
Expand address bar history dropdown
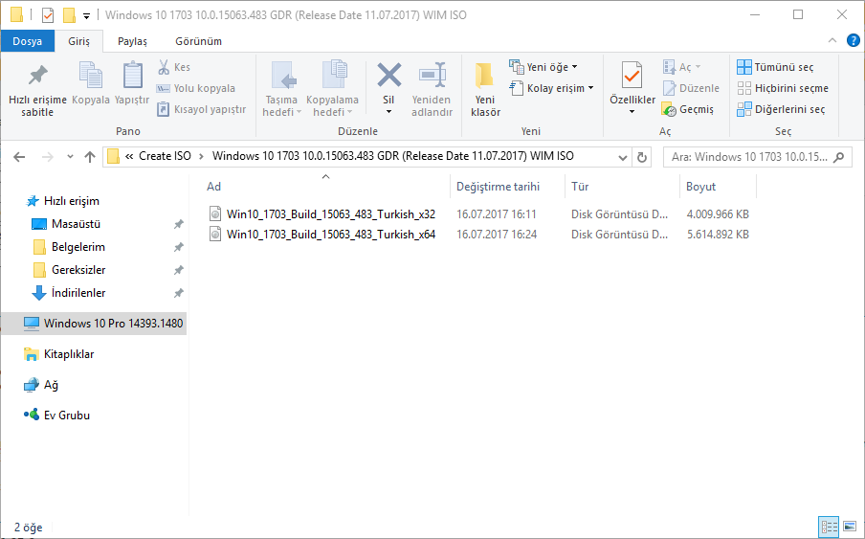click(623, 158)
